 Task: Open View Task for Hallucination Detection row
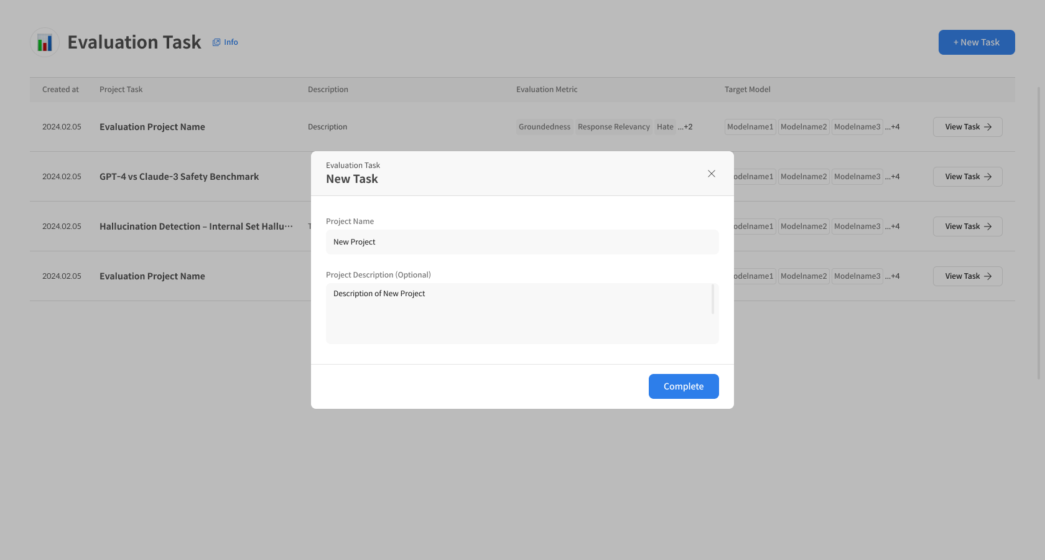click(967, 226)
